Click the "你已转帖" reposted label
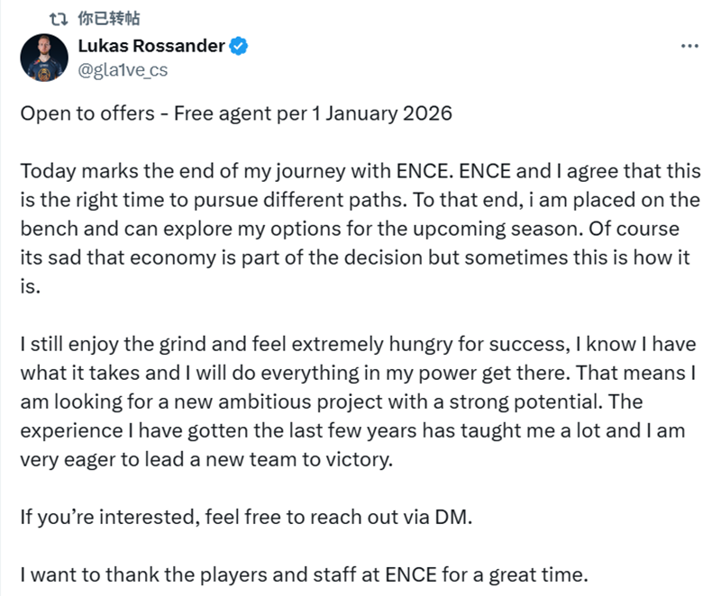Image resolution: width=721 pixels, height=596 pixels. 108,18
